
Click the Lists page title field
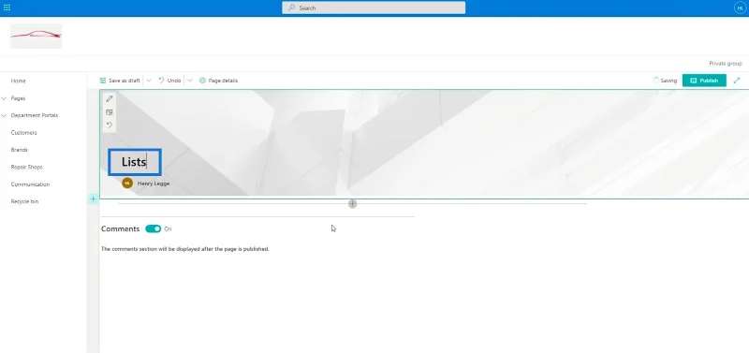[135, 162]
